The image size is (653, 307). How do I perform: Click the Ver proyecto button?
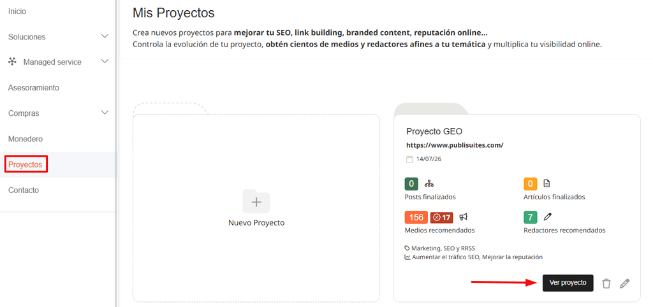(568, 283)
